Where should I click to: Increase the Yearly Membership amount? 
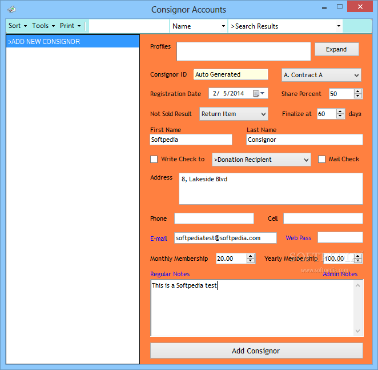click(x=358, y=256)
